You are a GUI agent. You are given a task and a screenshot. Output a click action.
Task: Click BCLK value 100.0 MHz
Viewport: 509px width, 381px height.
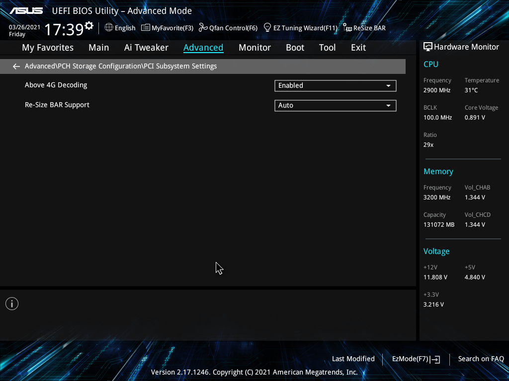(437, 118)
